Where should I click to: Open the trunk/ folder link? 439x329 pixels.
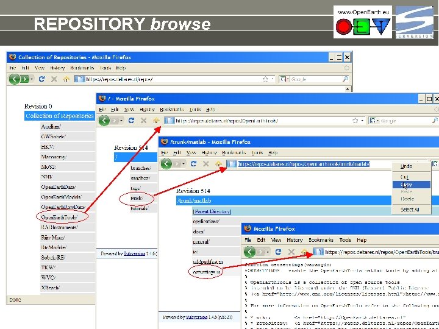(x=137, y=199)
